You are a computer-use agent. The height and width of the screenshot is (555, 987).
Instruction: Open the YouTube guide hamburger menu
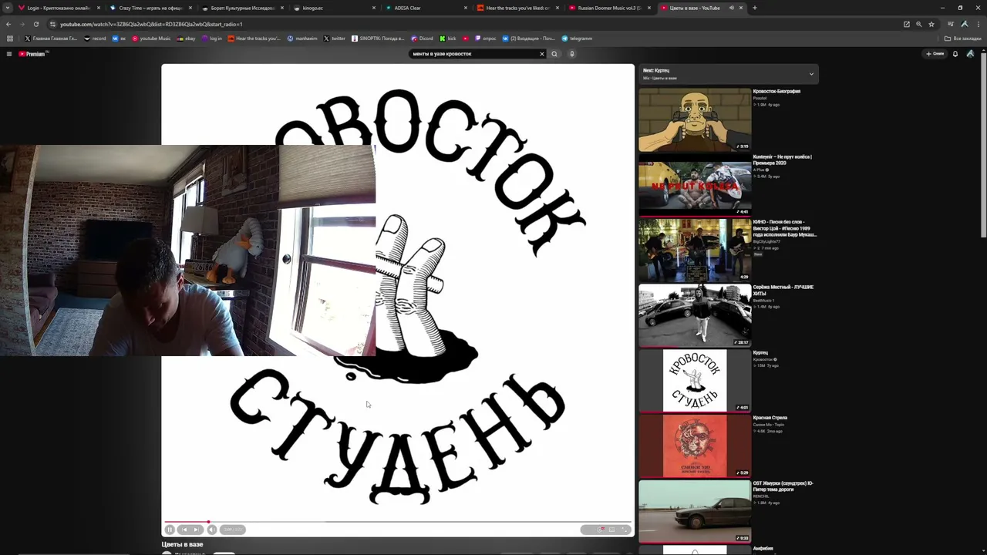(9, 54)
